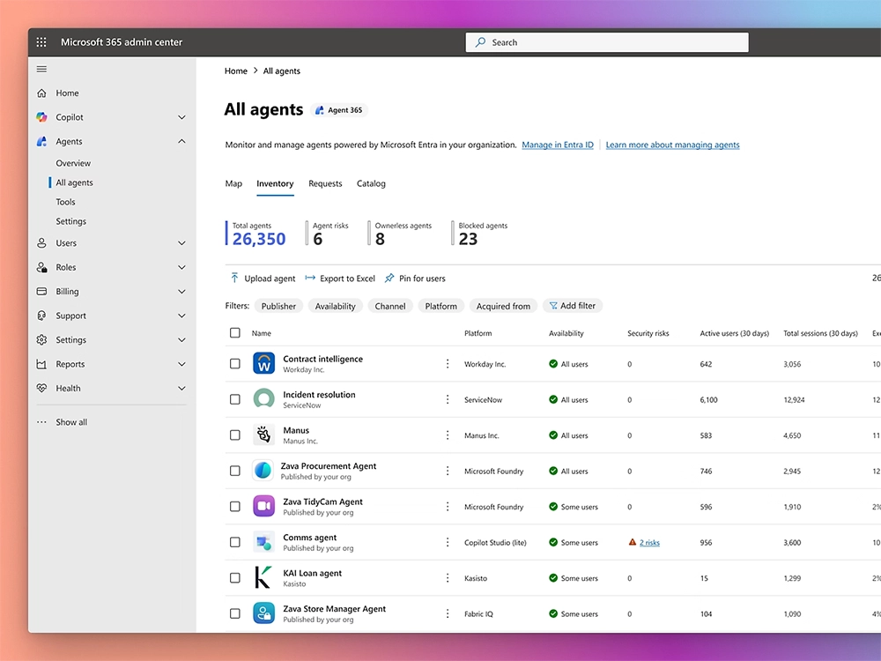This screenshot has height=661, width=881.
Task: Open the app launcher waffle icon
Action: (x=41, y=42)
